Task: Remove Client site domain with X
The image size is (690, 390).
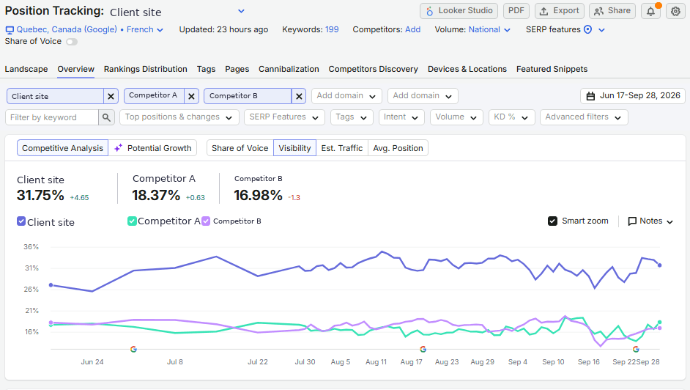Action: [111, 96]
